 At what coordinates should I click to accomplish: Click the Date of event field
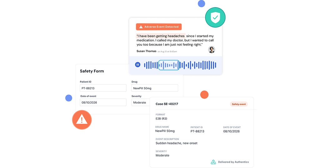pyautogui.click(x=103, y=102)
